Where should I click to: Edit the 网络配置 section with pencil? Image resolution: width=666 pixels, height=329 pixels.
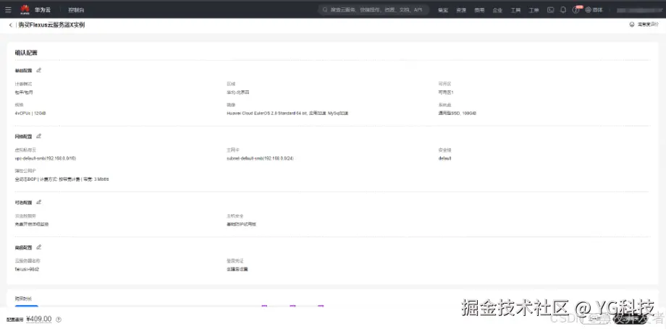(39, 136)
